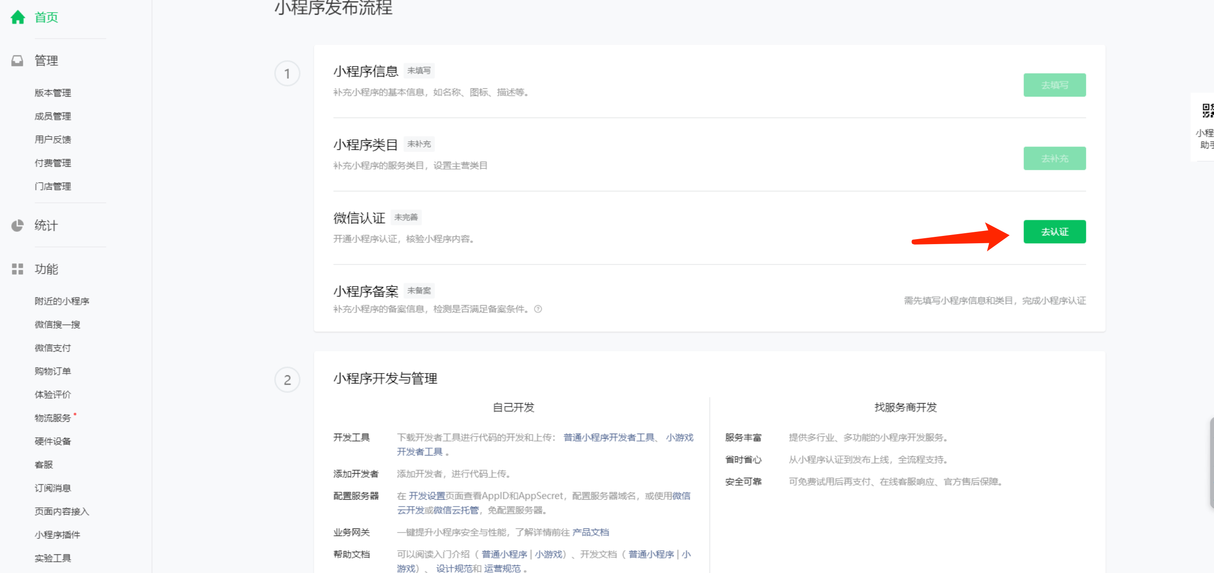Click the 未完善 status tag
The image size is (1214, 573).
(406, 217)
